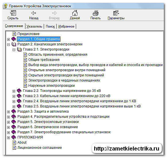
Task: Expand Раздел 6. Электрическое освещение node
Action: (x=8, y=127)
